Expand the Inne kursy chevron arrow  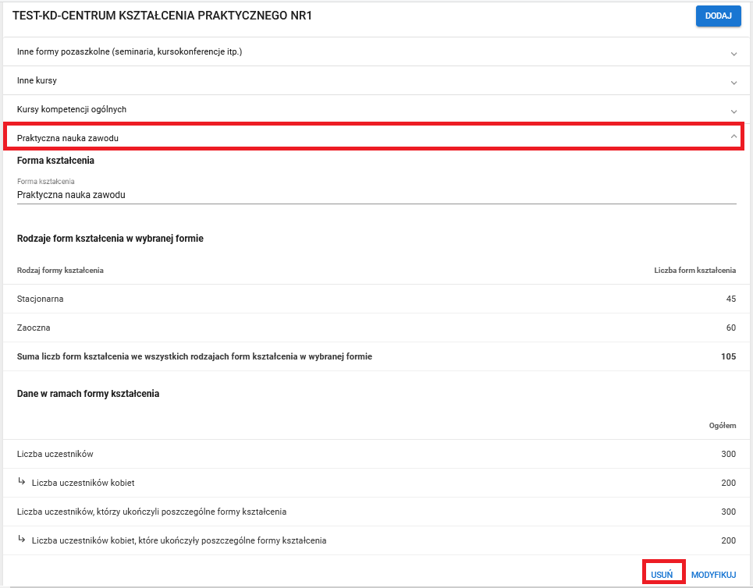[x=733, y=82]
